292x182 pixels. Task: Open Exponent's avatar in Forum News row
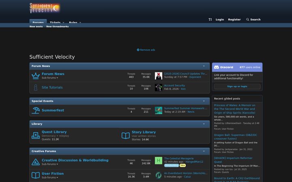pyautogui.click(x=159, y=76)
